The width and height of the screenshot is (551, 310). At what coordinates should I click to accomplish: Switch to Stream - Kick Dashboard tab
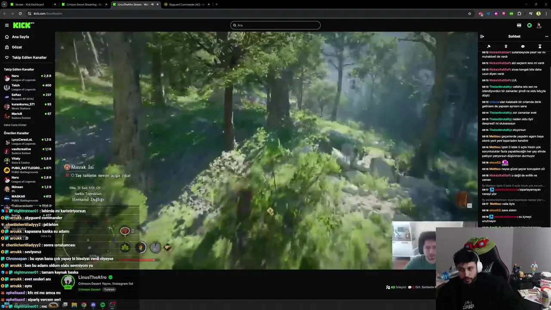pos(32,4)
